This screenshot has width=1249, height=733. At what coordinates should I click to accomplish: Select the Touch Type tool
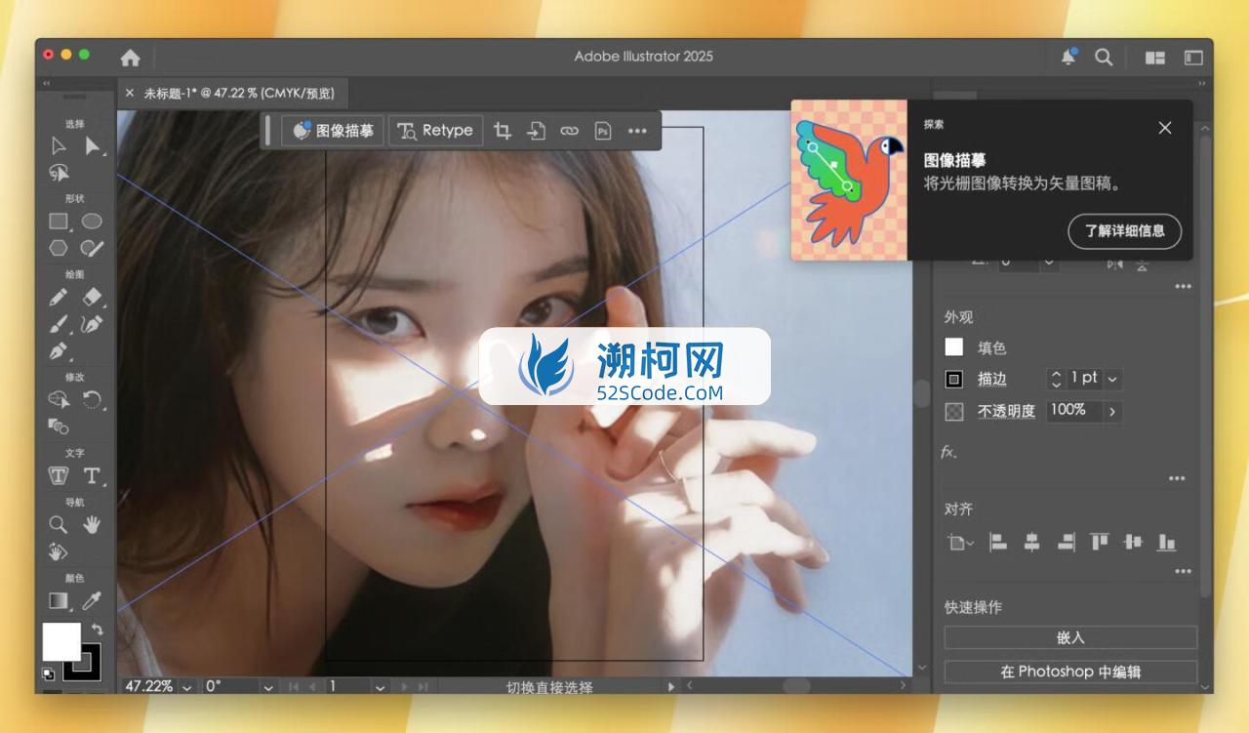click(x=59, y=475)
